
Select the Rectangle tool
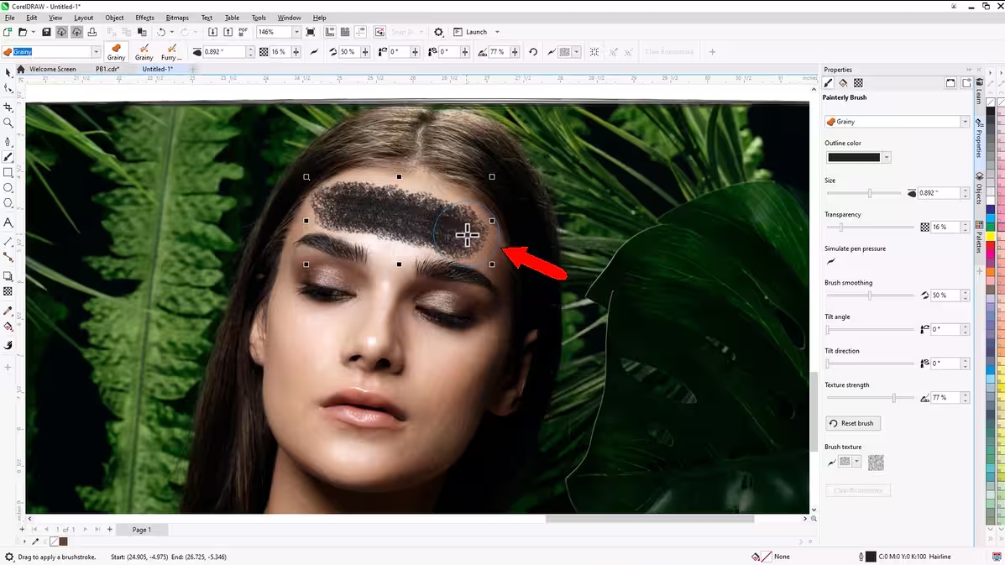(x=8, y=172)
